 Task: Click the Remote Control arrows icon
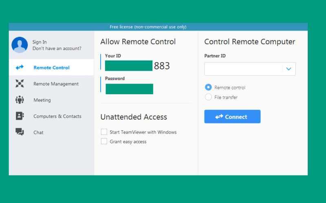20,67
